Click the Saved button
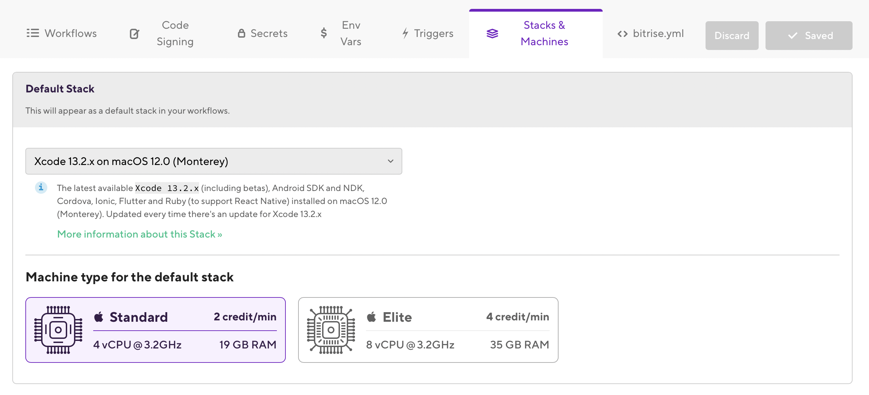The image size is (869, 395). 809,36
